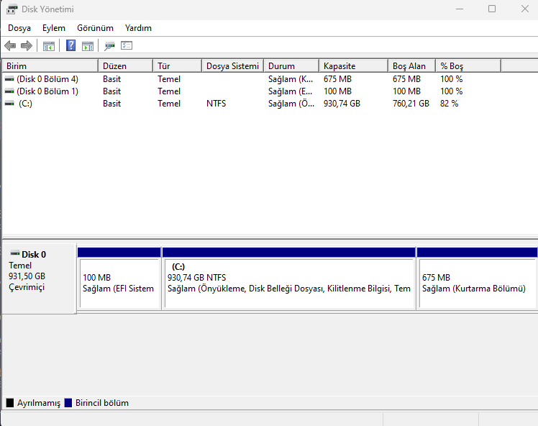538x426 pixels.
Task: Click the drive icon of Disk 0 Bölüm 1
Action: 9,91
